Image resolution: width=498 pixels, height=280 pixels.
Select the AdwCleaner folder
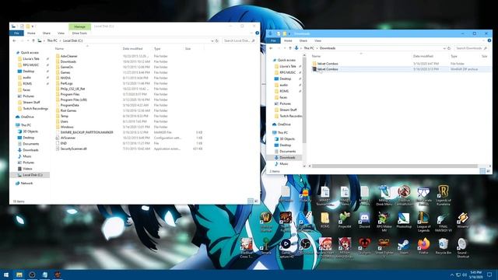[x=68, y=56]
